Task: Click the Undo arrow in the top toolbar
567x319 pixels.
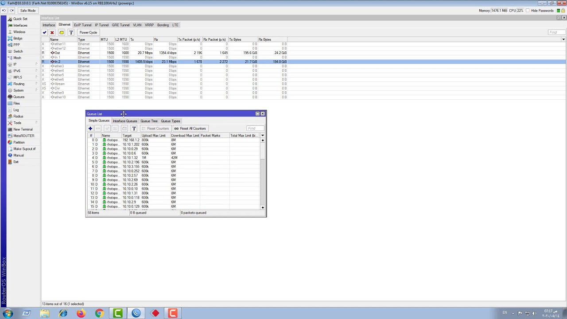Action: 4,11
